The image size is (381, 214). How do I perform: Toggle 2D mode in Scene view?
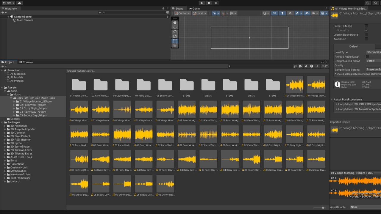pyautogui.click(x=274, y=13)
